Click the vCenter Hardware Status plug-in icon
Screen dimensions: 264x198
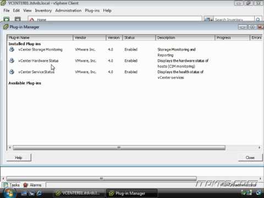[x=12, y=61]
